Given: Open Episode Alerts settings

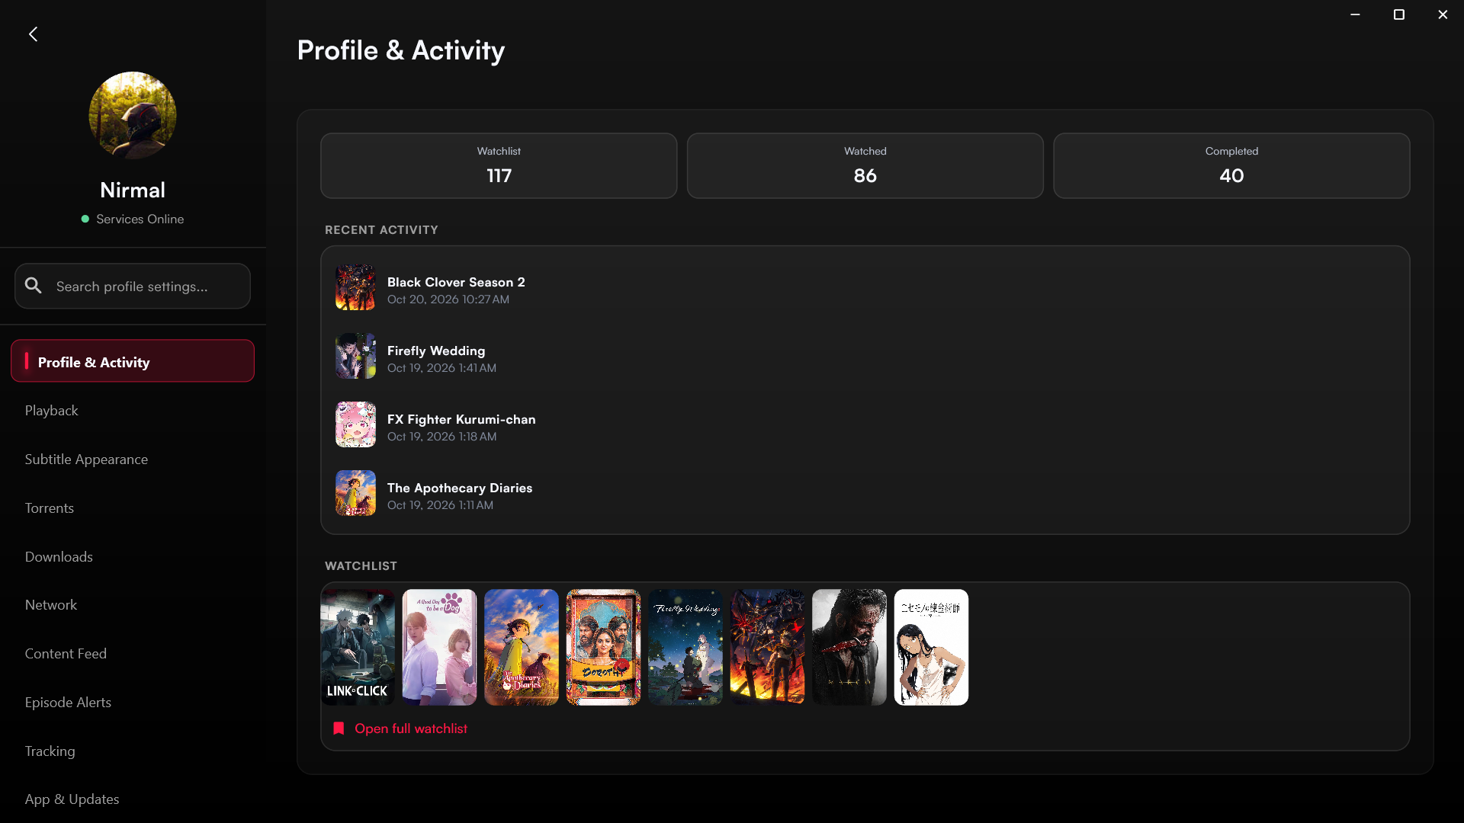Looking at the screenshot, I should click(x=68, y=703).
